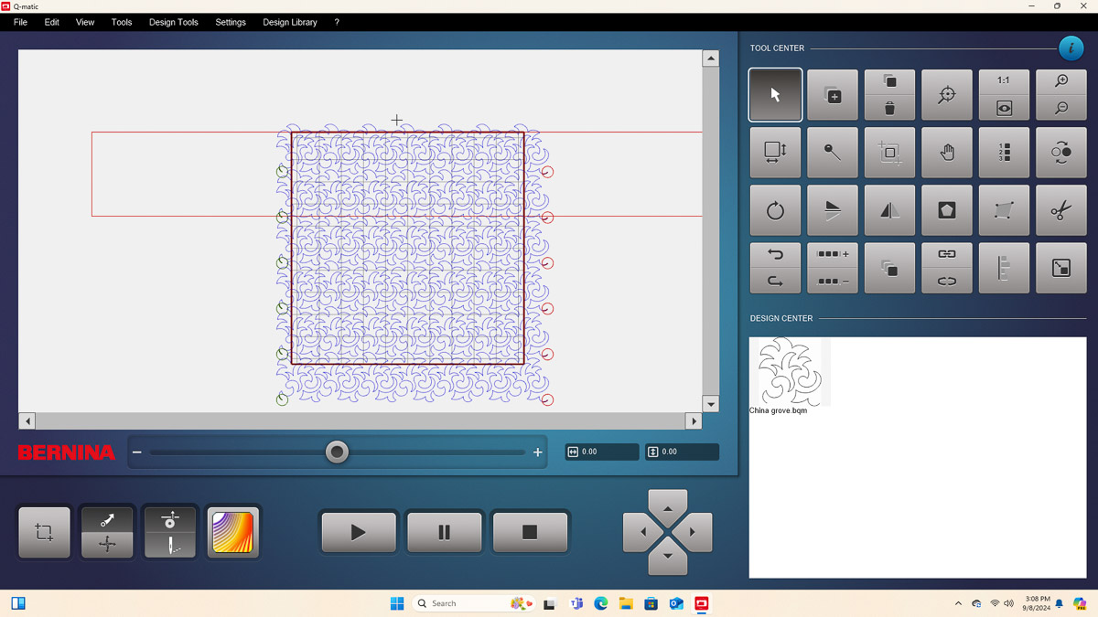Select the China grove.bqm design thumbnail
This screenshot has width=1098, height=617.
pos(790,371)
